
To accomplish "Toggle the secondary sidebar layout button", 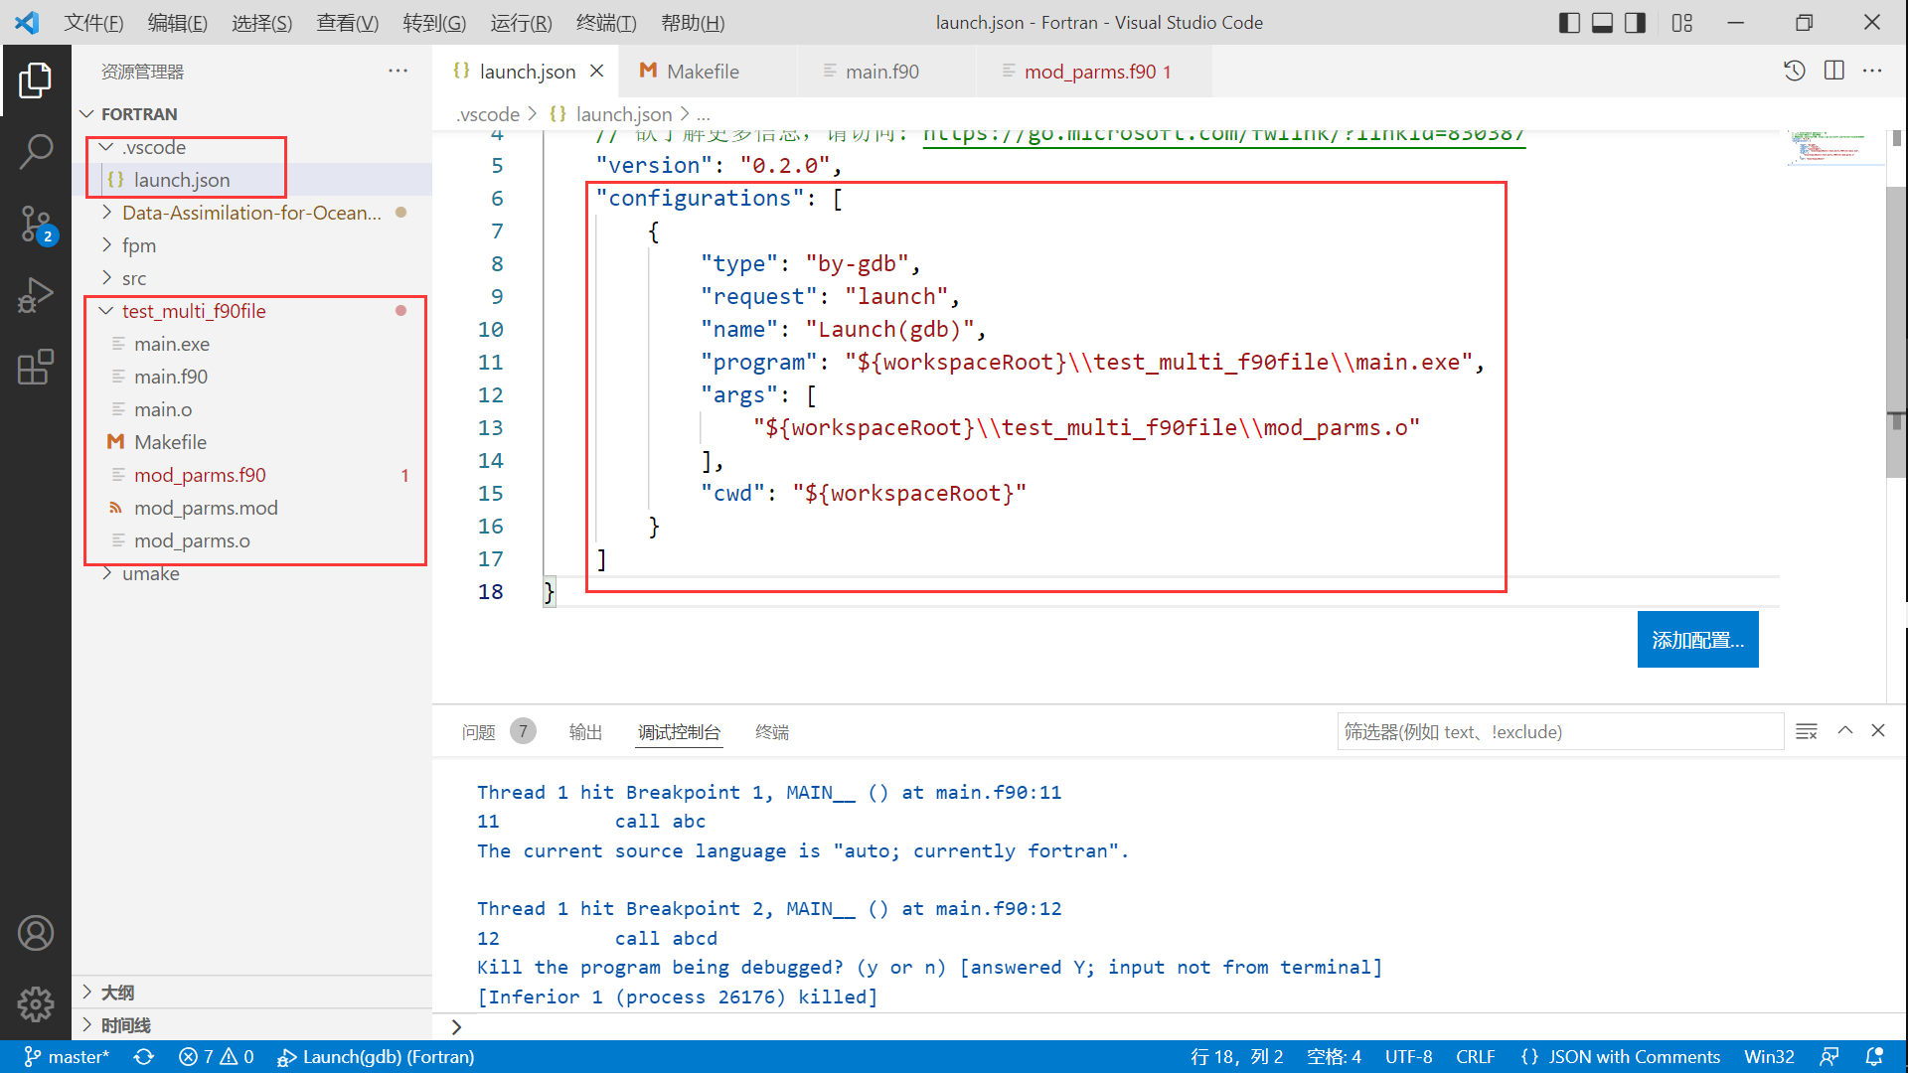I will [x=1635, y=23].
